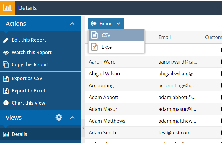Select Watch this Report

click(32, 52)
